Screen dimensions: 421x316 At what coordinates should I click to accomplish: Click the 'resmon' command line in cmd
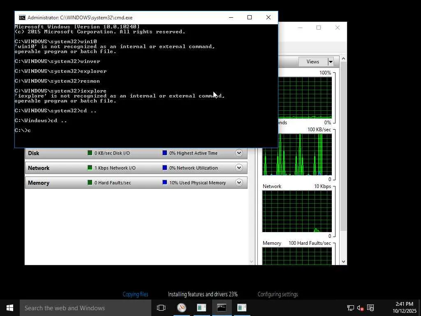click(x=58, y=81)
